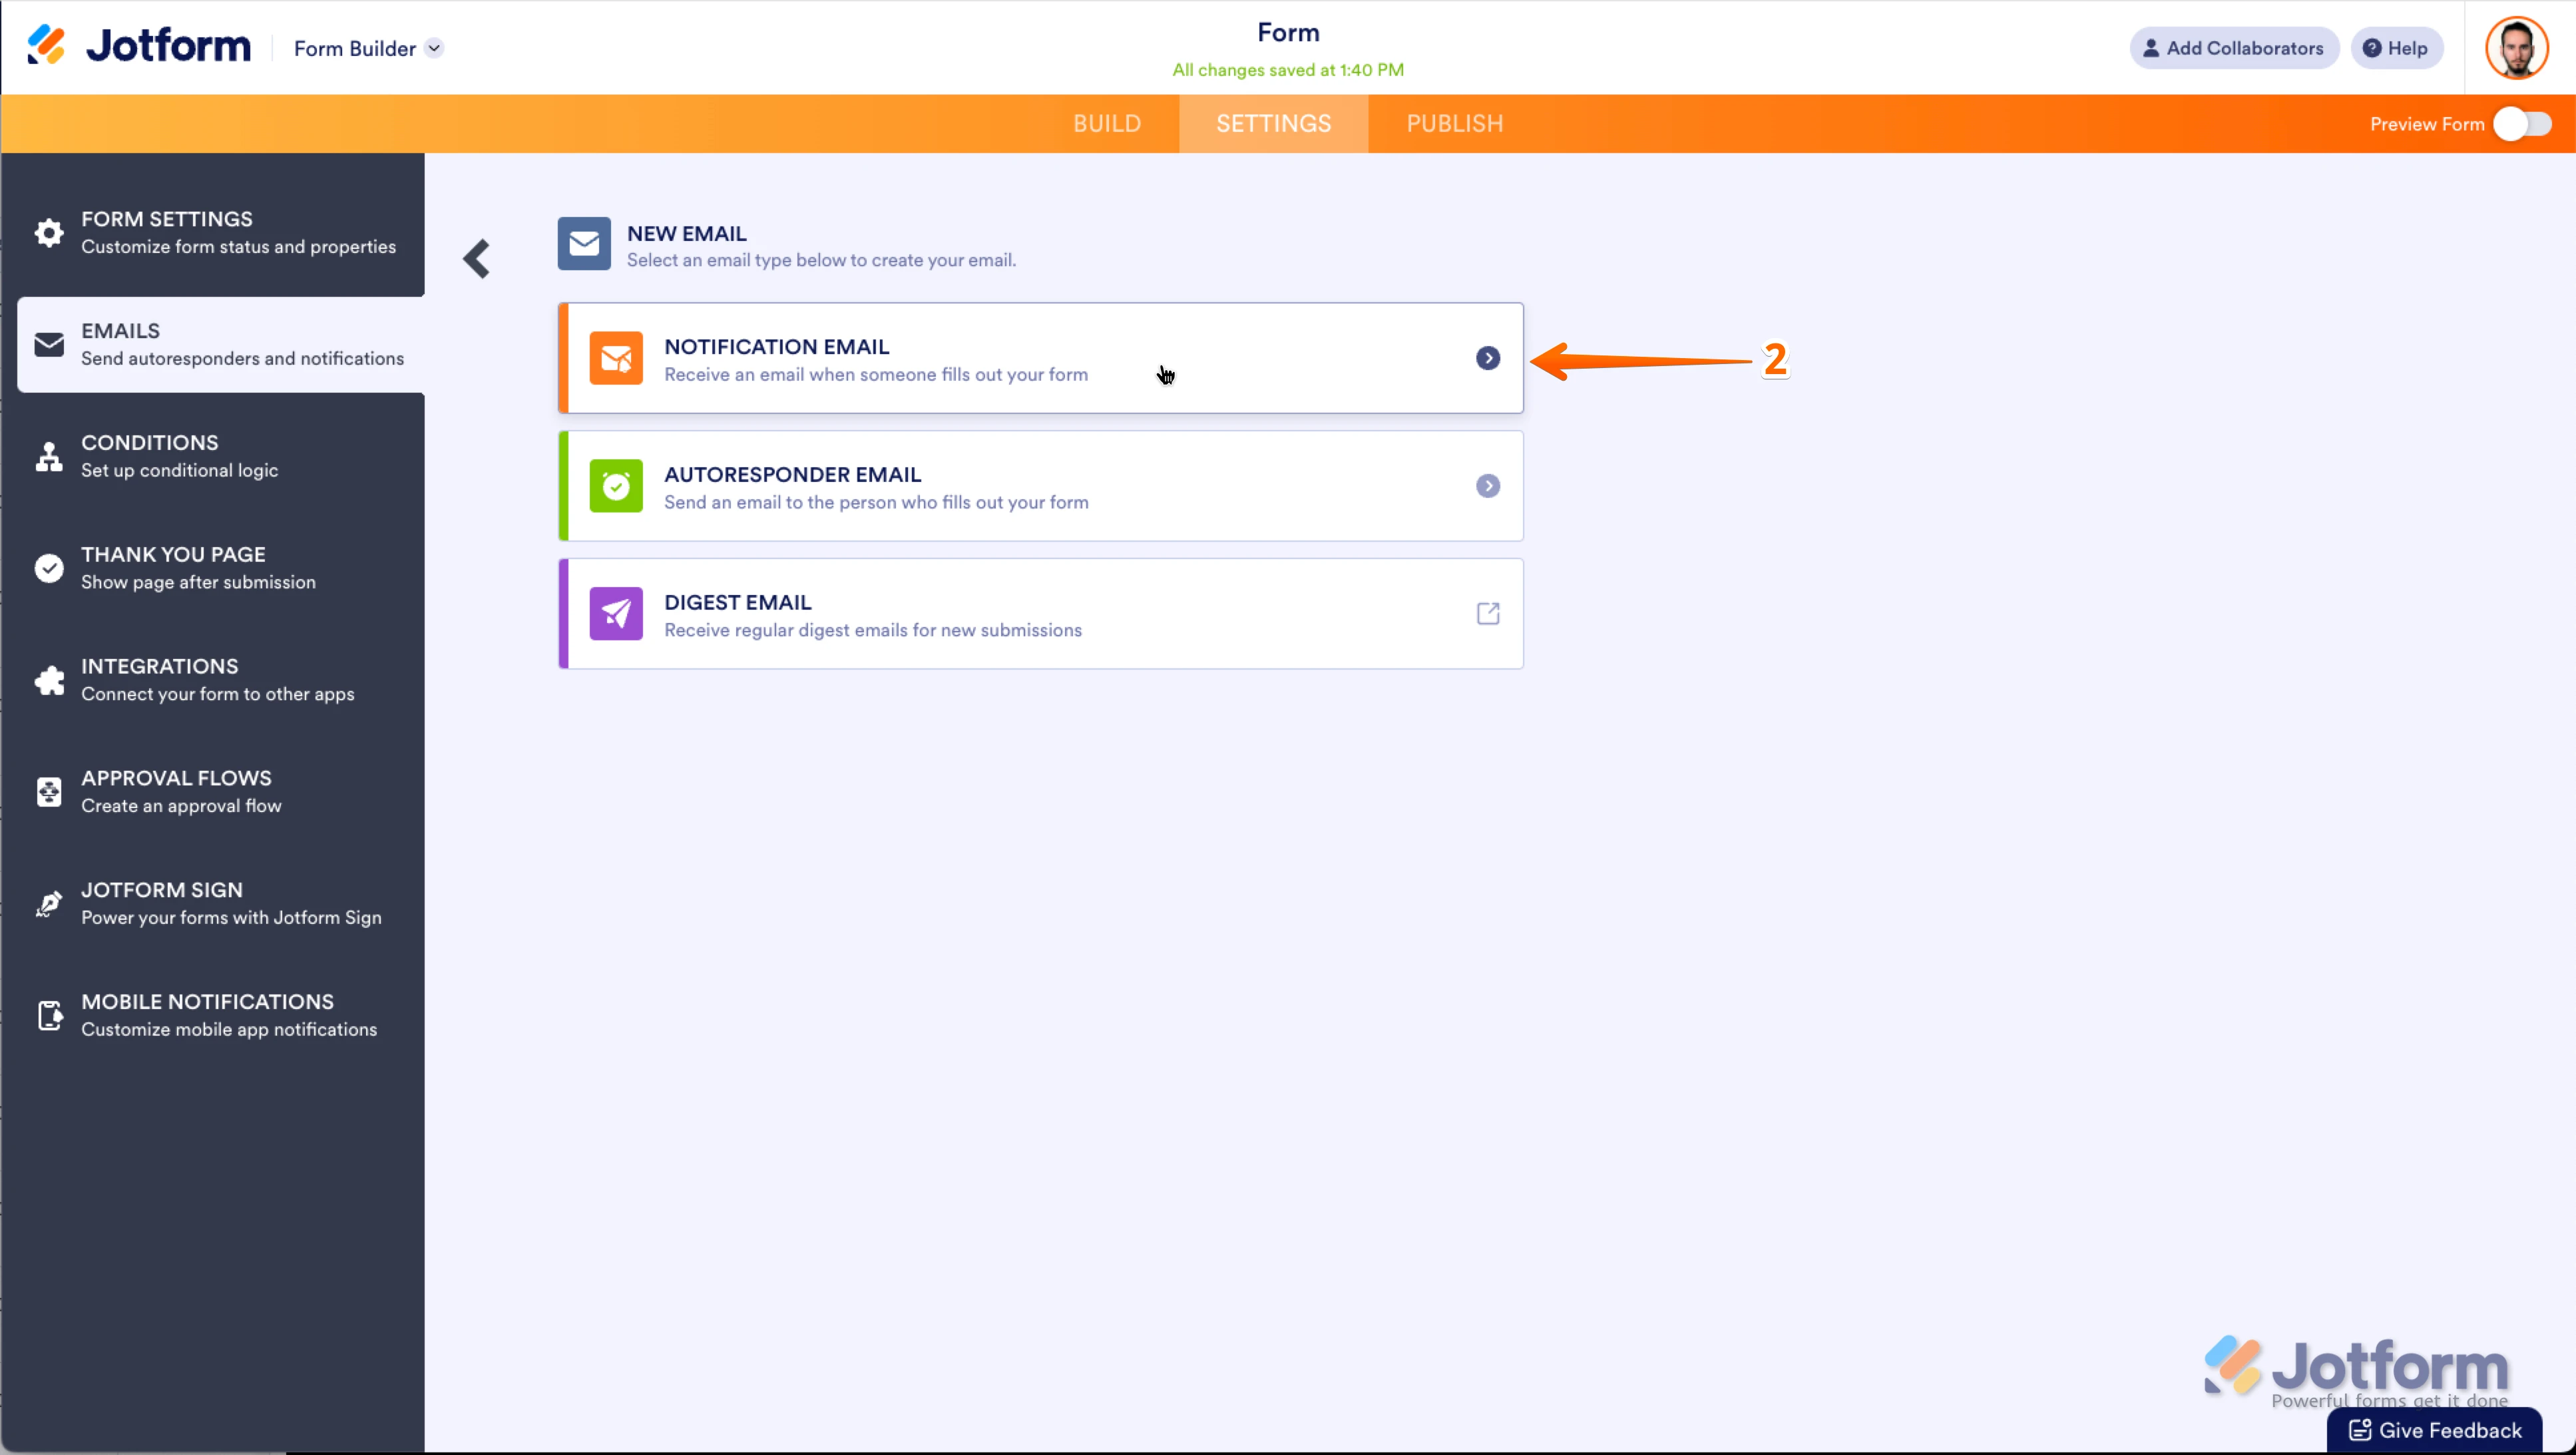Click the Form Settings gear icon

[x=49, y=233]
